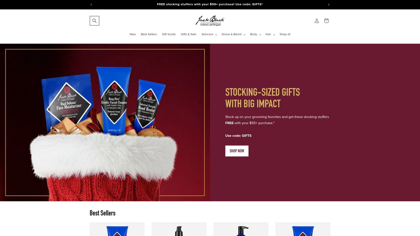Viewport: 420px width, 236px height.
Task: Open the Gift Guide menu item
Action: tap(169, 34)
